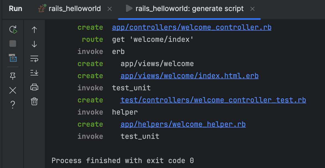Toggle soft-wrap in the console
Image resolution: width=325 pixels, height=168 pixels.
tap(34, 58)
